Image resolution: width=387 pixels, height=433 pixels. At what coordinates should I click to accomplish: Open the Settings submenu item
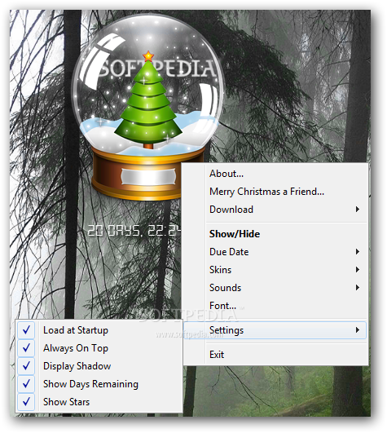276,330
